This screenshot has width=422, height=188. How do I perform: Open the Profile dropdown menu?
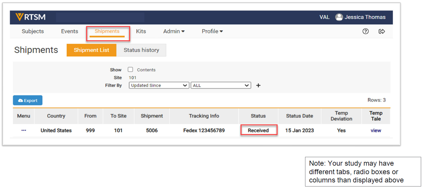(x=212, y=31)
